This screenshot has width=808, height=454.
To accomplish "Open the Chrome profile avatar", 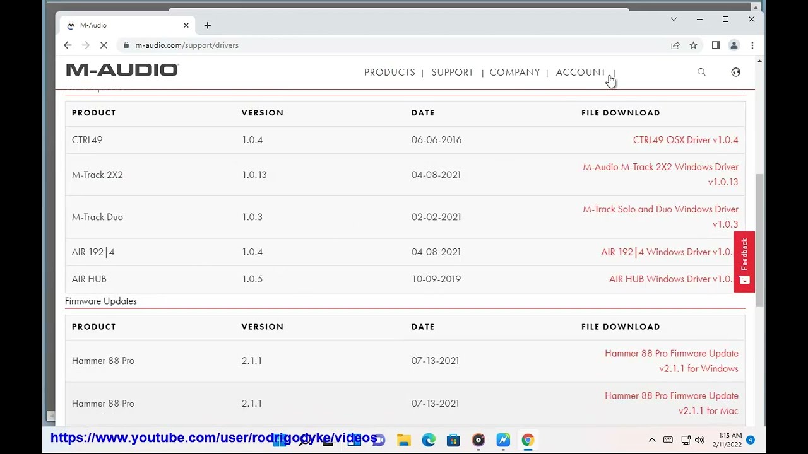I will point(734,45).
